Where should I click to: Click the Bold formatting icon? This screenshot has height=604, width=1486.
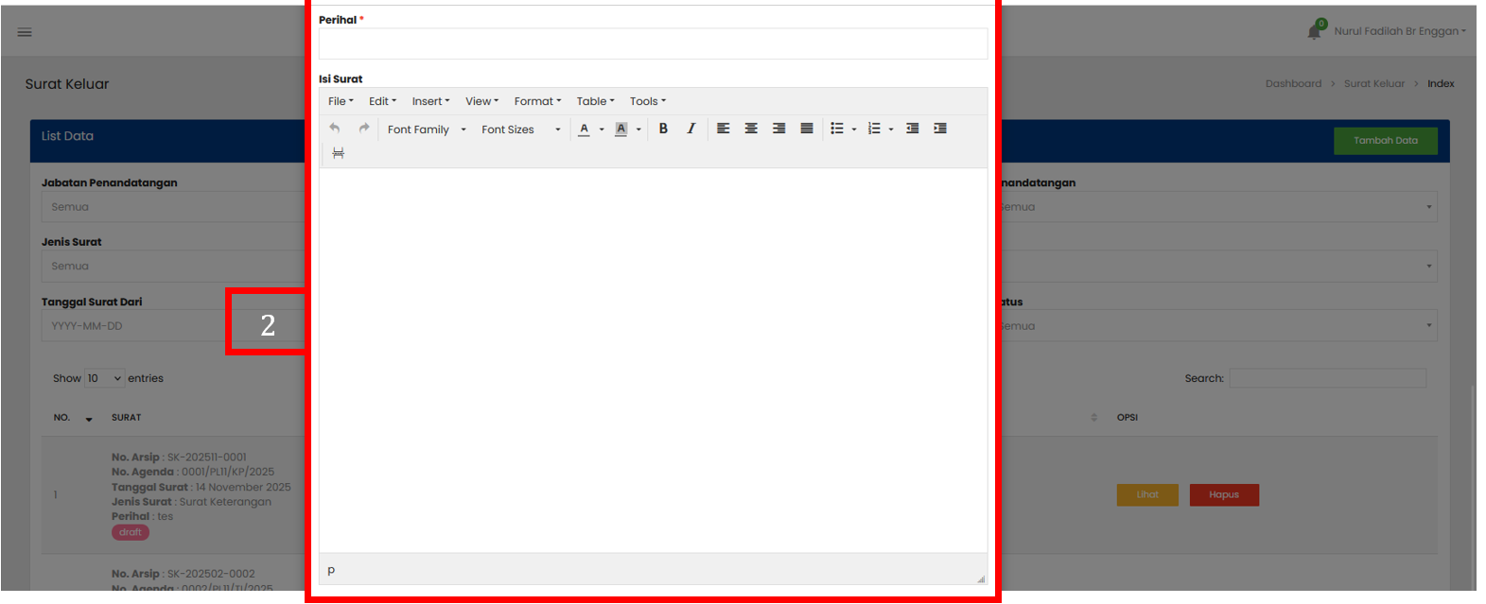point(663,129)
